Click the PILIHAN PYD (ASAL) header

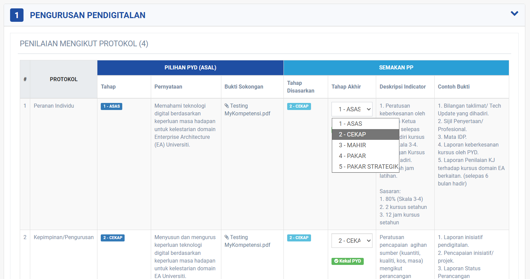[190, 68]
